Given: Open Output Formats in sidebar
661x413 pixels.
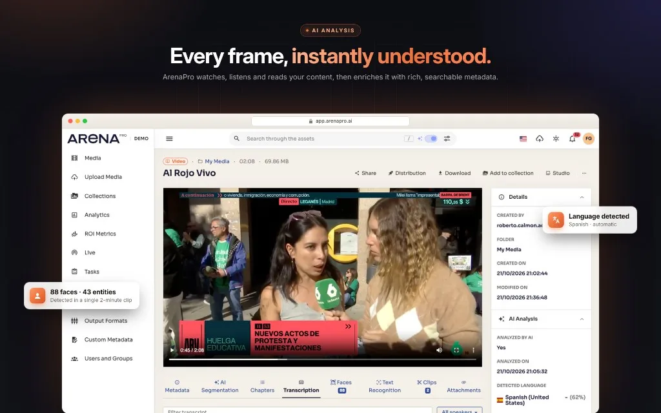Looking at the screenshot, I should pyautogui.click(x=99, y=321).
